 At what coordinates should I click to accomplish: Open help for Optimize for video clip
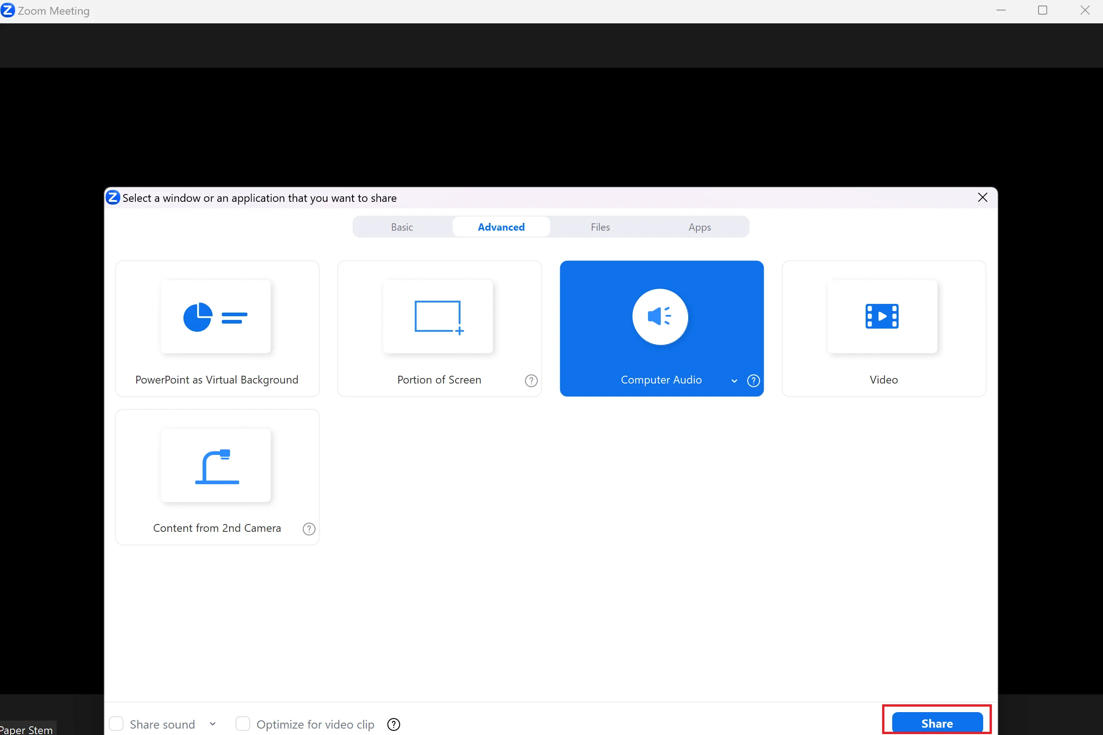pos(394,724)
